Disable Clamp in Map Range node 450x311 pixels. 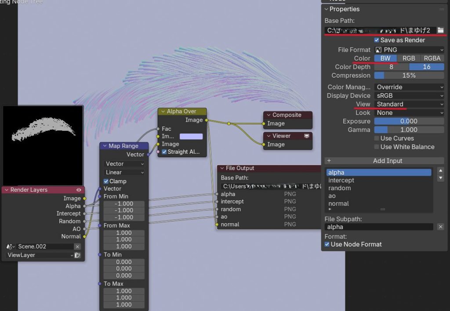106,181
